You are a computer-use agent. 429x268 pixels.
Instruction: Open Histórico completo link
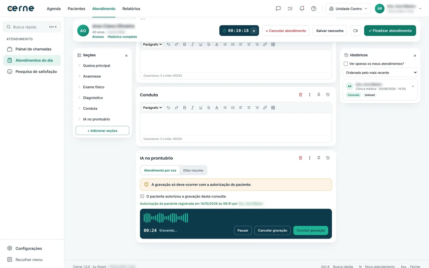click(122, 37)
